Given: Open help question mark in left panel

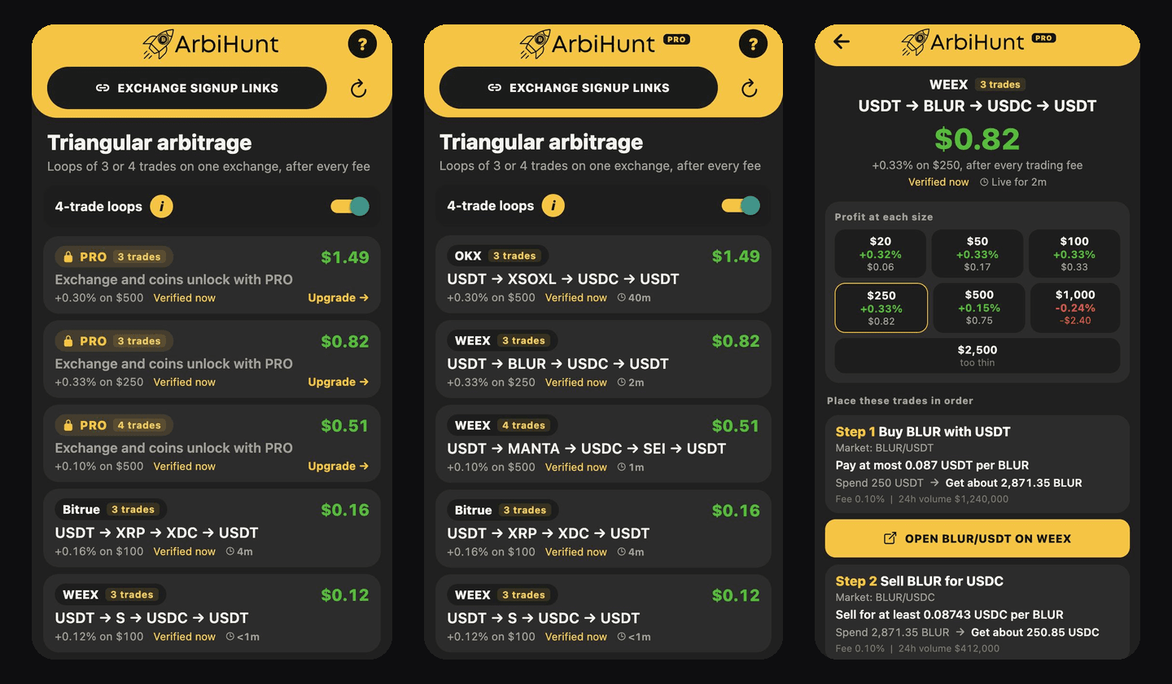Looking at the screenshot, I should coord(362,43).
